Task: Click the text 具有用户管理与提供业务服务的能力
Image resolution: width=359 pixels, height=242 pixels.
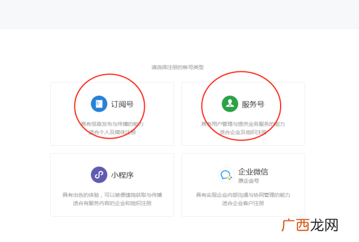Action: click(243, 124)
